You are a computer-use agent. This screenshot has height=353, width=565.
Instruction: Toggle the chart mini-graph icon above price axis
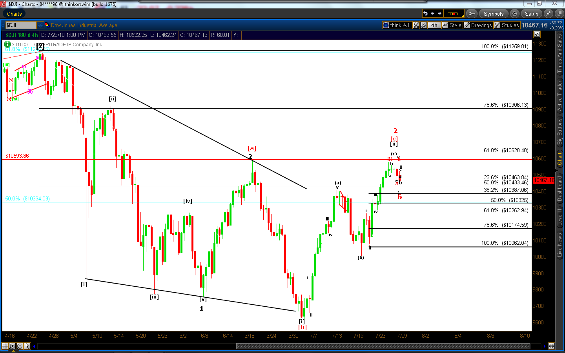coord(537,35)
